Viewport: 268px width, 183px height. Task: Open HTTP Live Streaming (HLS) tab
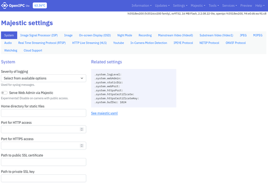[x=89, y=43]
